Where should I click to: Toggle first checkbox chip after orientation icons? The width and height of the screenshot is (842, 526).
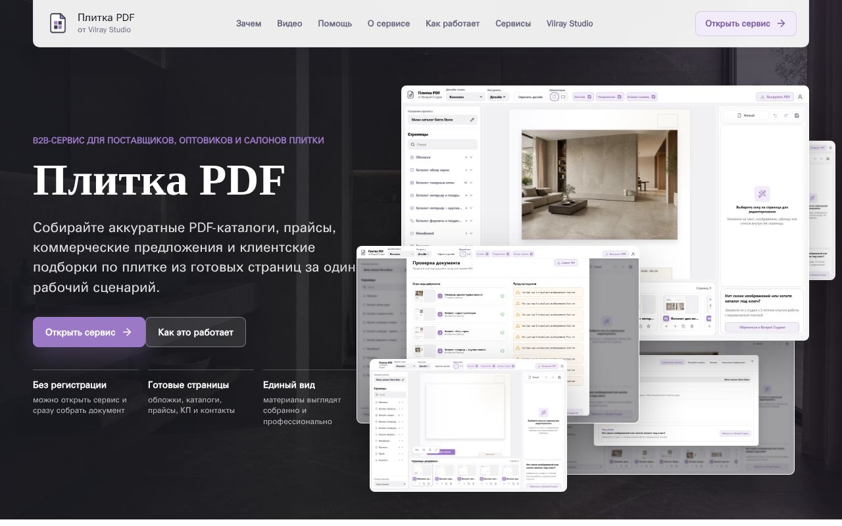(583, 97)
